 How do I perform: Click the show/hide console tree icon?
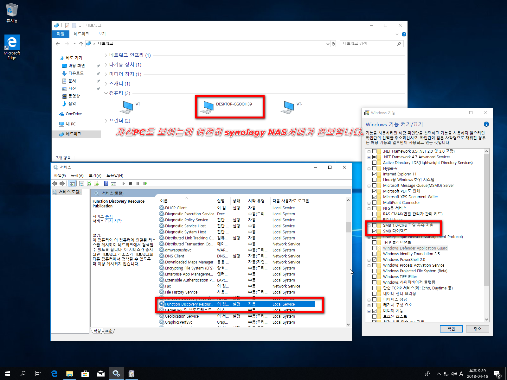[72, 183]
